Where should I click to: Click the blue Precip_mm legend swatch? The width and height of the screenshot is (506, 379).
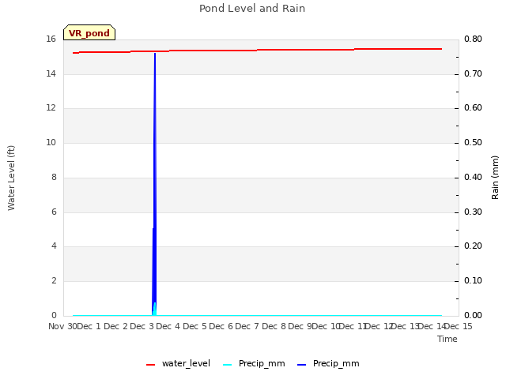tap(302, 365)
